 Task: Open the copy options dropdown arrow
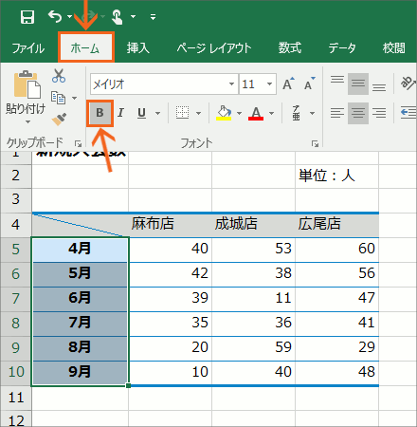point(75,98)
